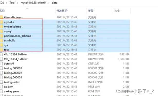Sort by the 名称 column header
This screenshot has width=158, height=96.
(x=2, y=11)
